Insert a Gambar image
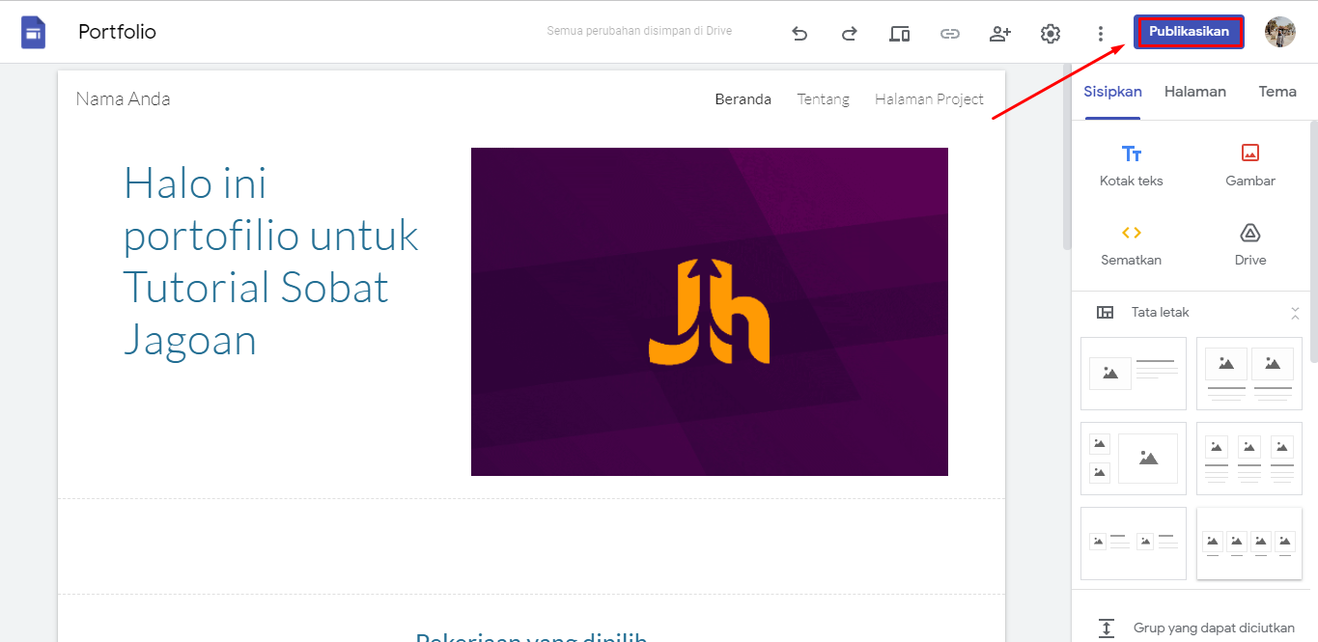 click(1250, 165)
